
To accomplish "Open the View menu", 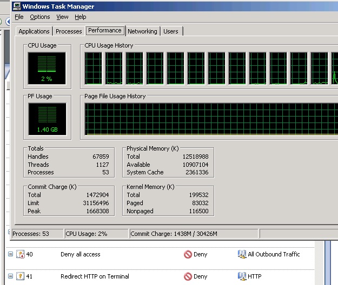I will pos(62,17).
